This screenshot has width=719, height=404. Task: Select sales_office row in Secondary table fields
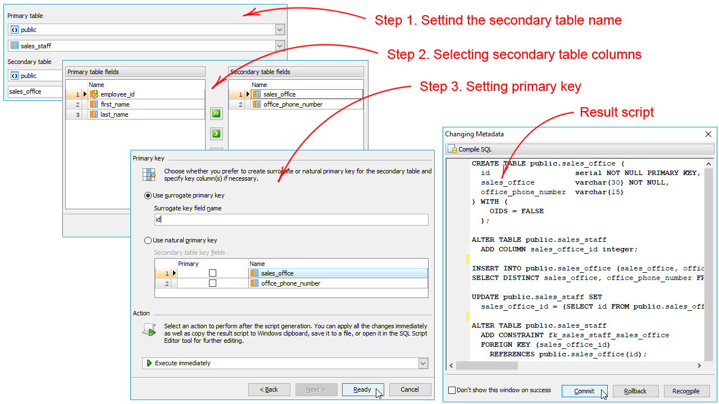[x=279, y=94]
